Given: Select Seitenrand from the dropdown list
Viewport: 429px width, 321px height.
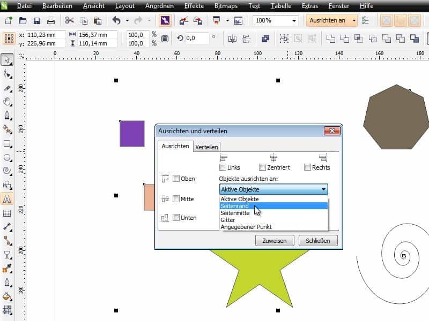Looking at the screenshot, I should (x=273, y=205).
